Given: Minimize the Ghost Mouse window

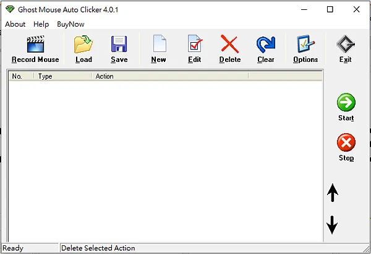Looking at the screenshot, I should [x=304, y=9].
